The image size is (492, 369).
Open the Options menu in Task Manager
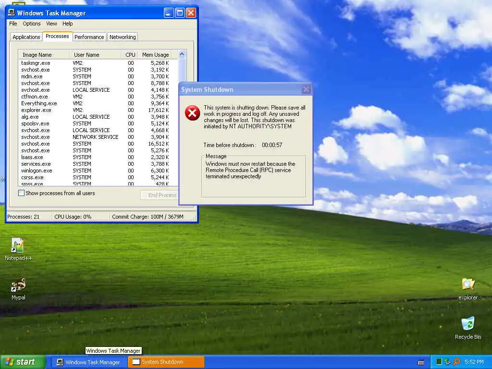31,24
